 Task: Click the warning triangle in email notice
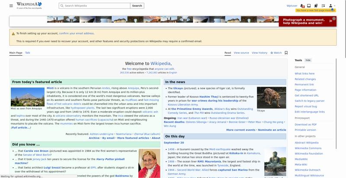(13, 34)
